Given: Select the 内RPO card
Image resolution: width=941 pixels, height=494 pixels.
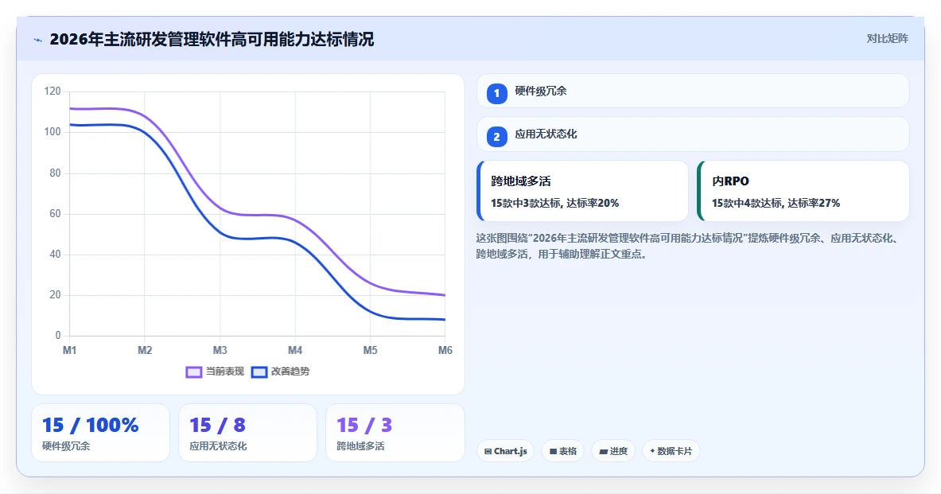Looking at the screenshot, I should (x=803, y=191).
